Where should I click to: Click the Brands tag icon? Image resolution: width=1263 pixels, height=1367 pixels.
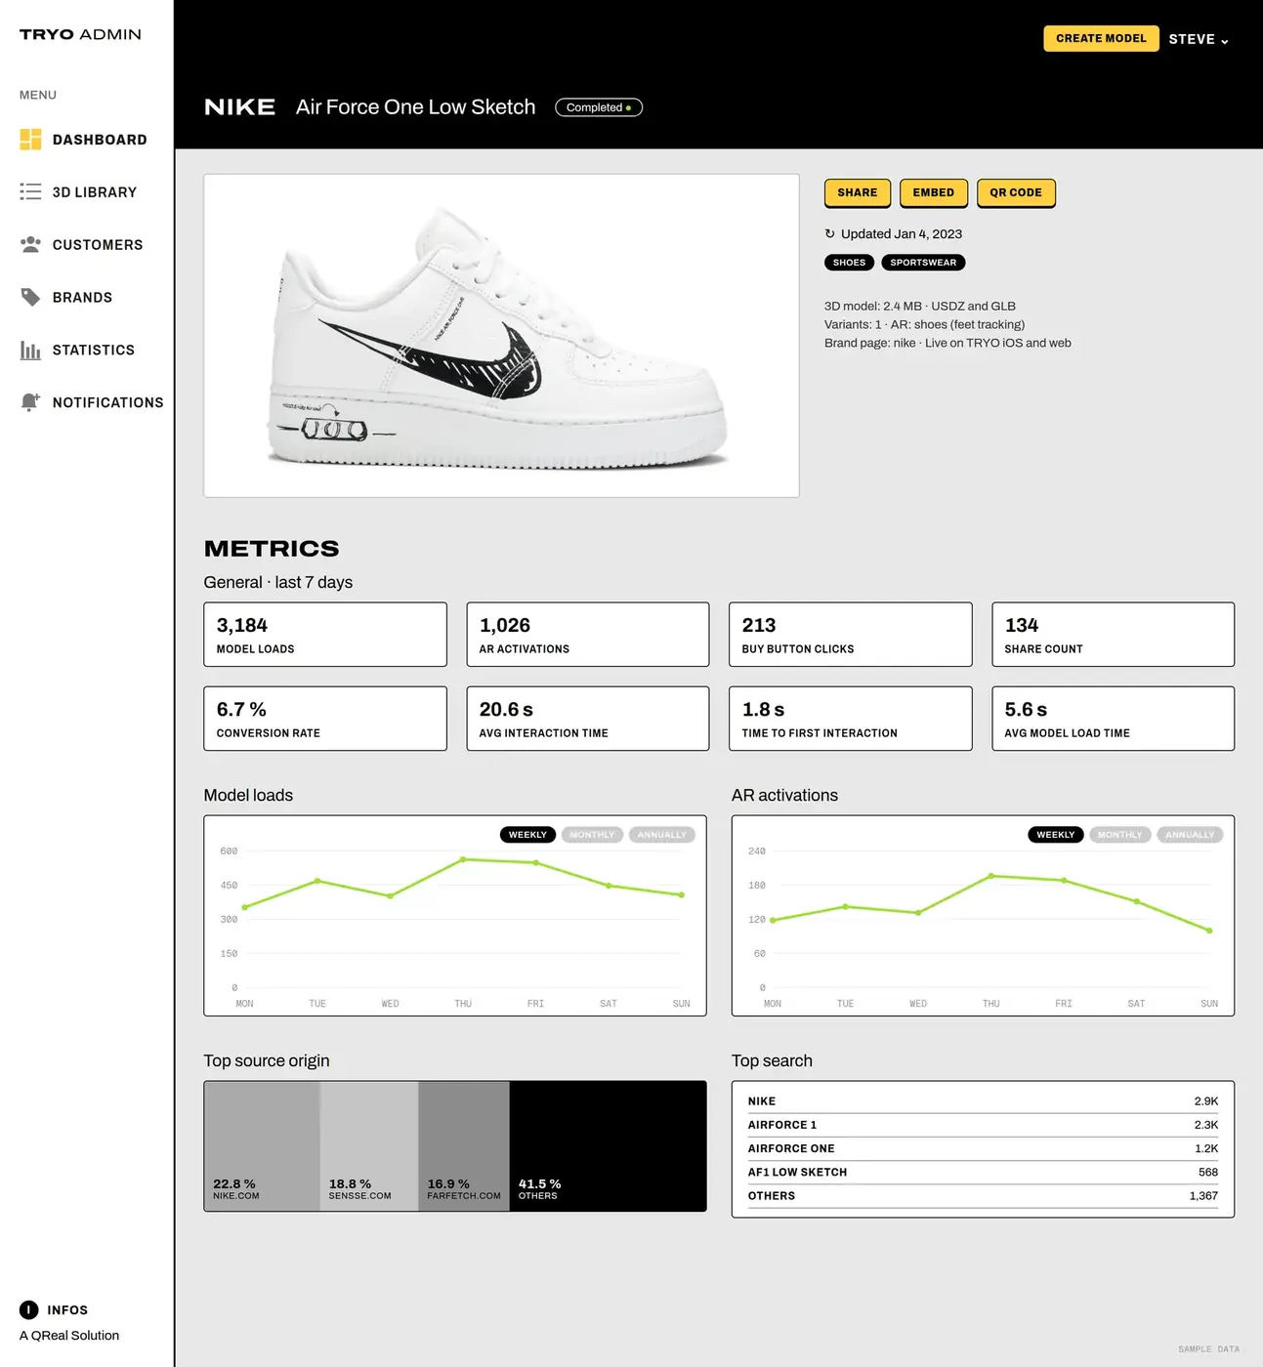coord(30,297)
